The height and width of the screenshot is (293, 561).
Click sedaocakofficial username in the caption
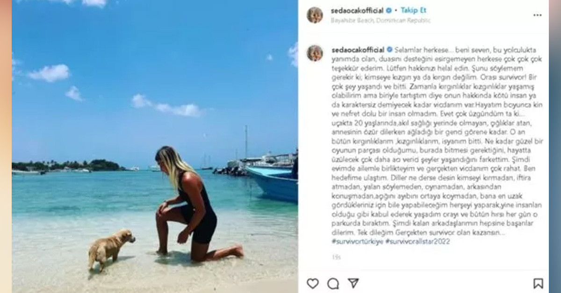point(358,49)
